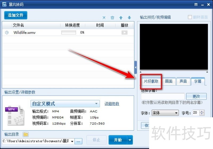Open the 自定义模式 preset dropdown
The width and height of the screenshot is (213, 149).
tap(65, 104)
